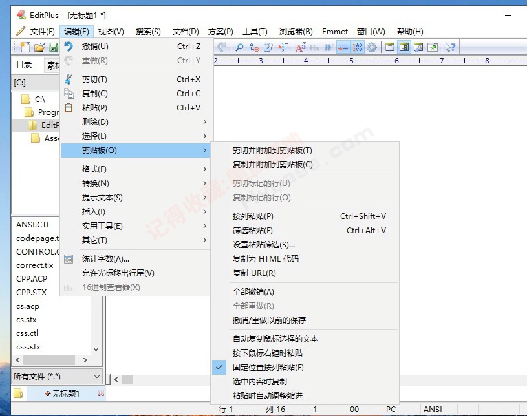Viewport: 527px width, 416px height.
Task: Click the Output Window magnifier-pane icon
Action: pyautogui.click(x=418, y=47)
